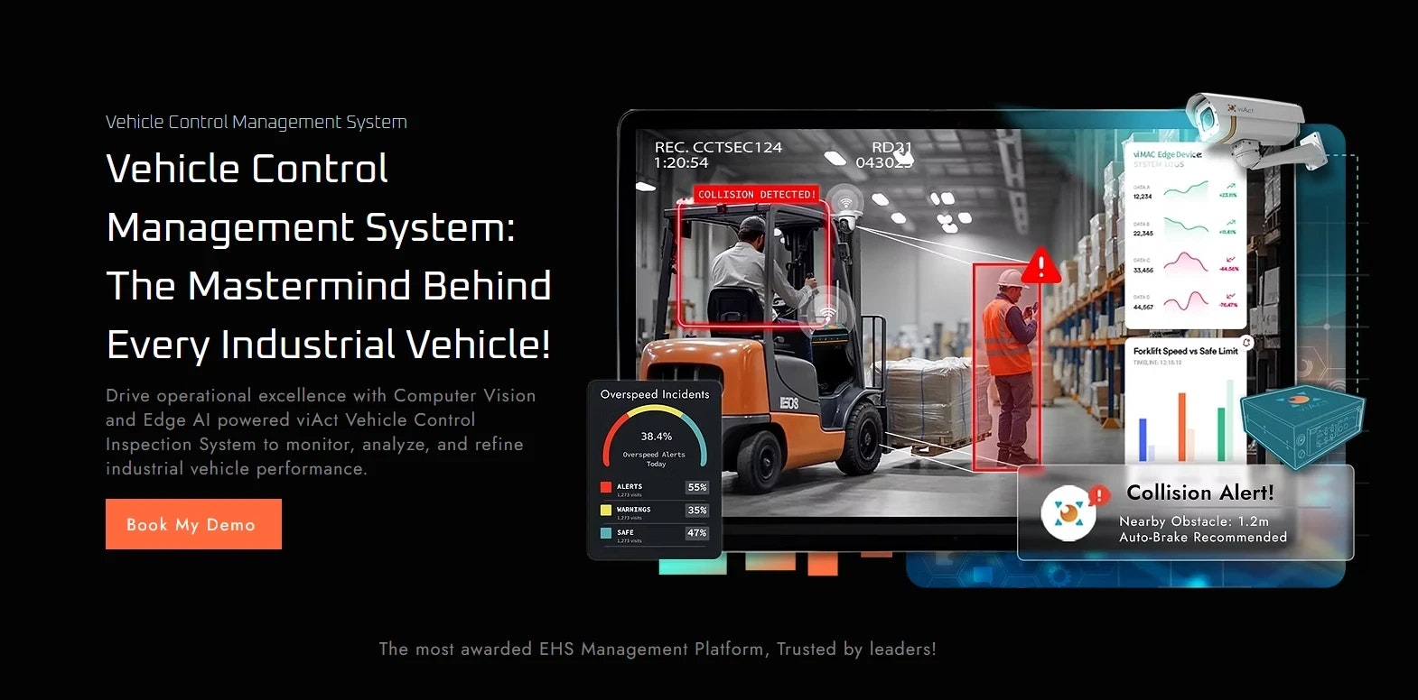The image size is (1418, 700).
Task: Click the 'Collision Alert!' heading
Action: coord(1200,493)
